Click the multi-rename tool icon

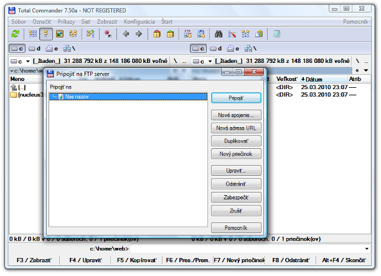point(232,34)
